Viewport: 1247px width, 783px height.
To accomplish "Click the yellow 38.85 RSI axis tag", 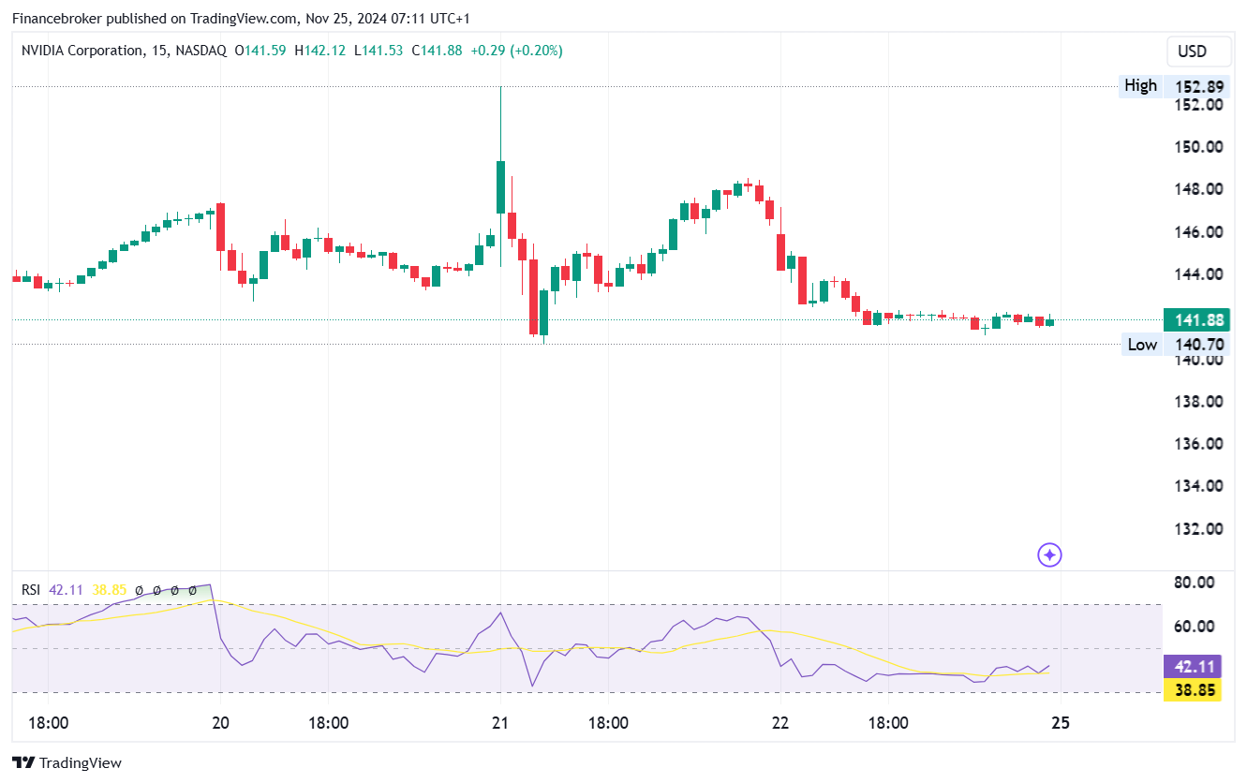I will [x=1192, y=690].
